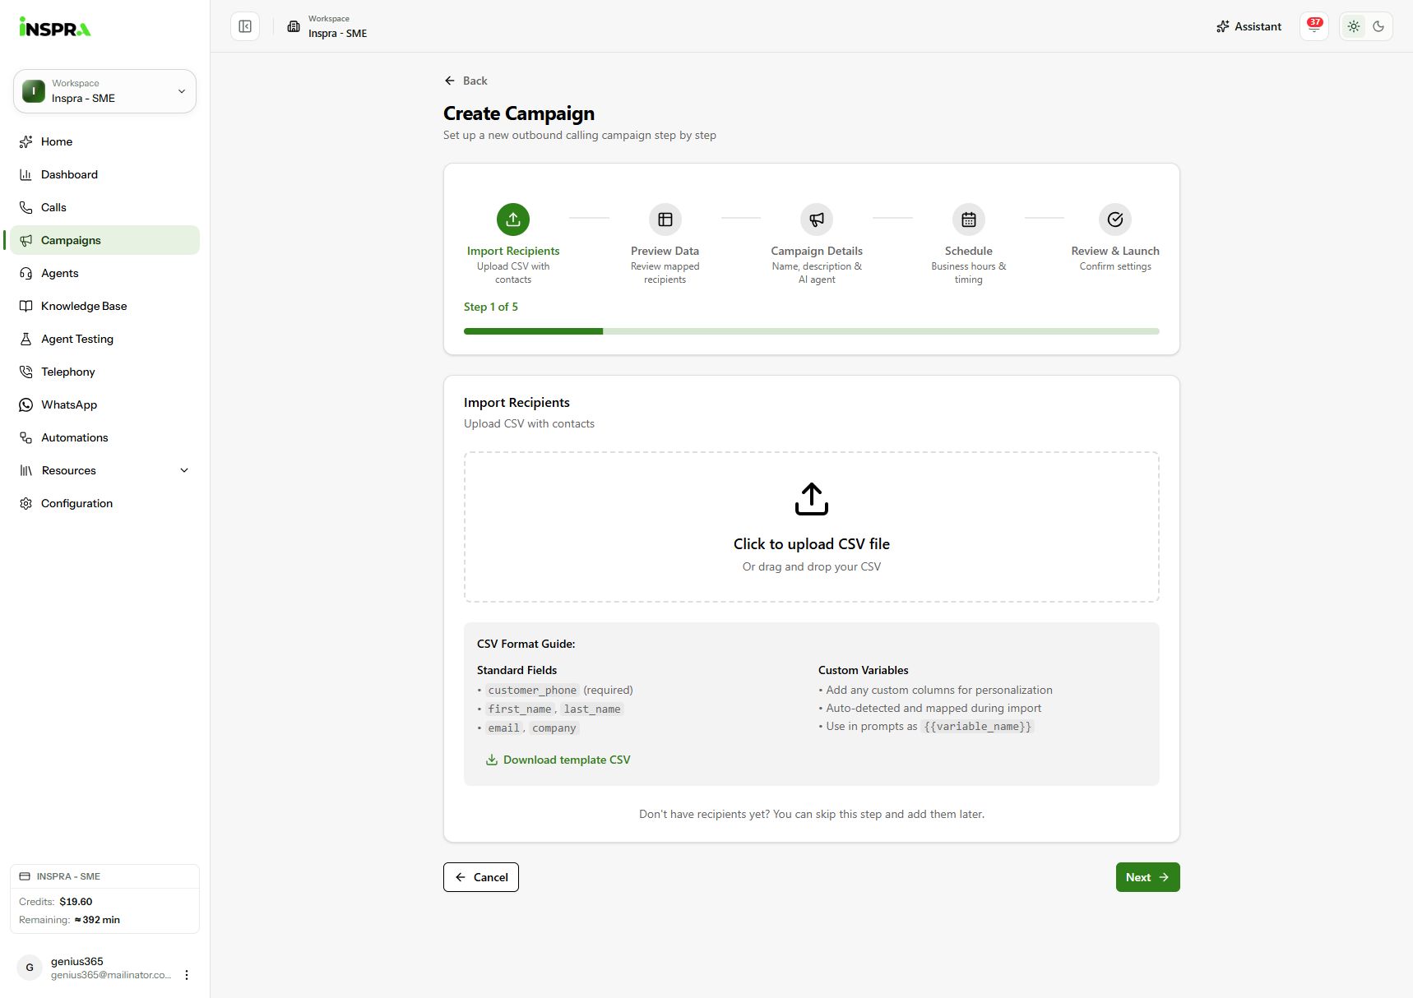The height and width of the screenshot is (998, 1413).
Task: Click the skip step hint text
Action: point(812,814)
